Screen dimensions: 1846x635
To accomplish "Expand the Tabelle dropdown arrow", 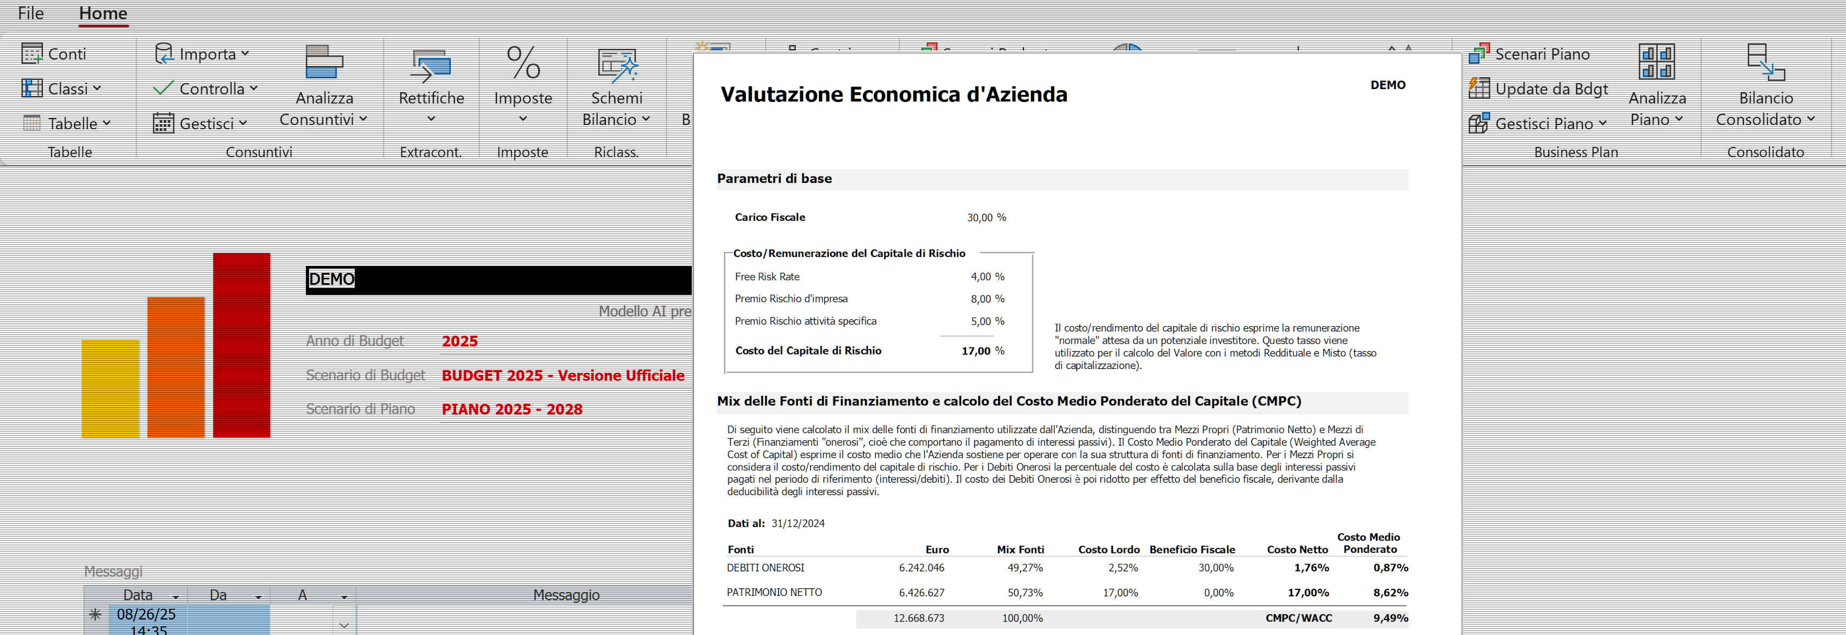I will (107, 123).
